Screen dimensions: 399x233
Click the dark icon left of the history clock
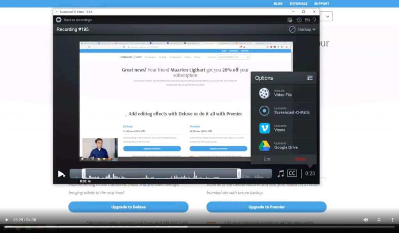tap(290, 20)
